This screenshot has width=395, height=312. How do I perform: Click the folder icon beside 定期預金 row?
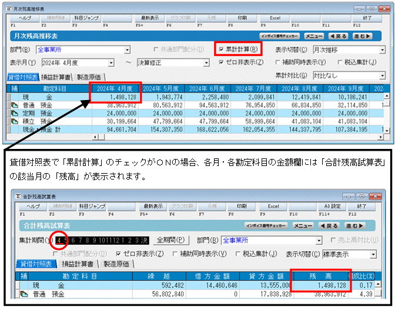click(15, 114)
